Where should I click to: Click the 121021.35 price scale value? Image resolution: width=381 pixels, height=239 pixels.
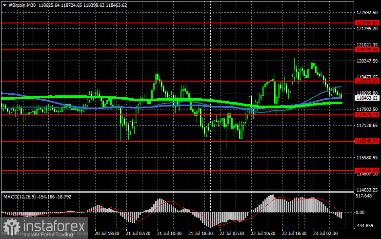pos(367,45)
